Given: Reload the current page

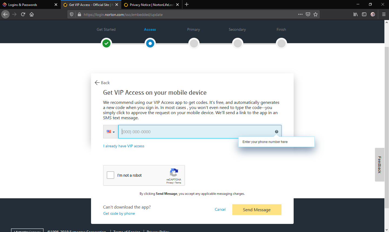Looking at the screenshot, I should (23, 14).
